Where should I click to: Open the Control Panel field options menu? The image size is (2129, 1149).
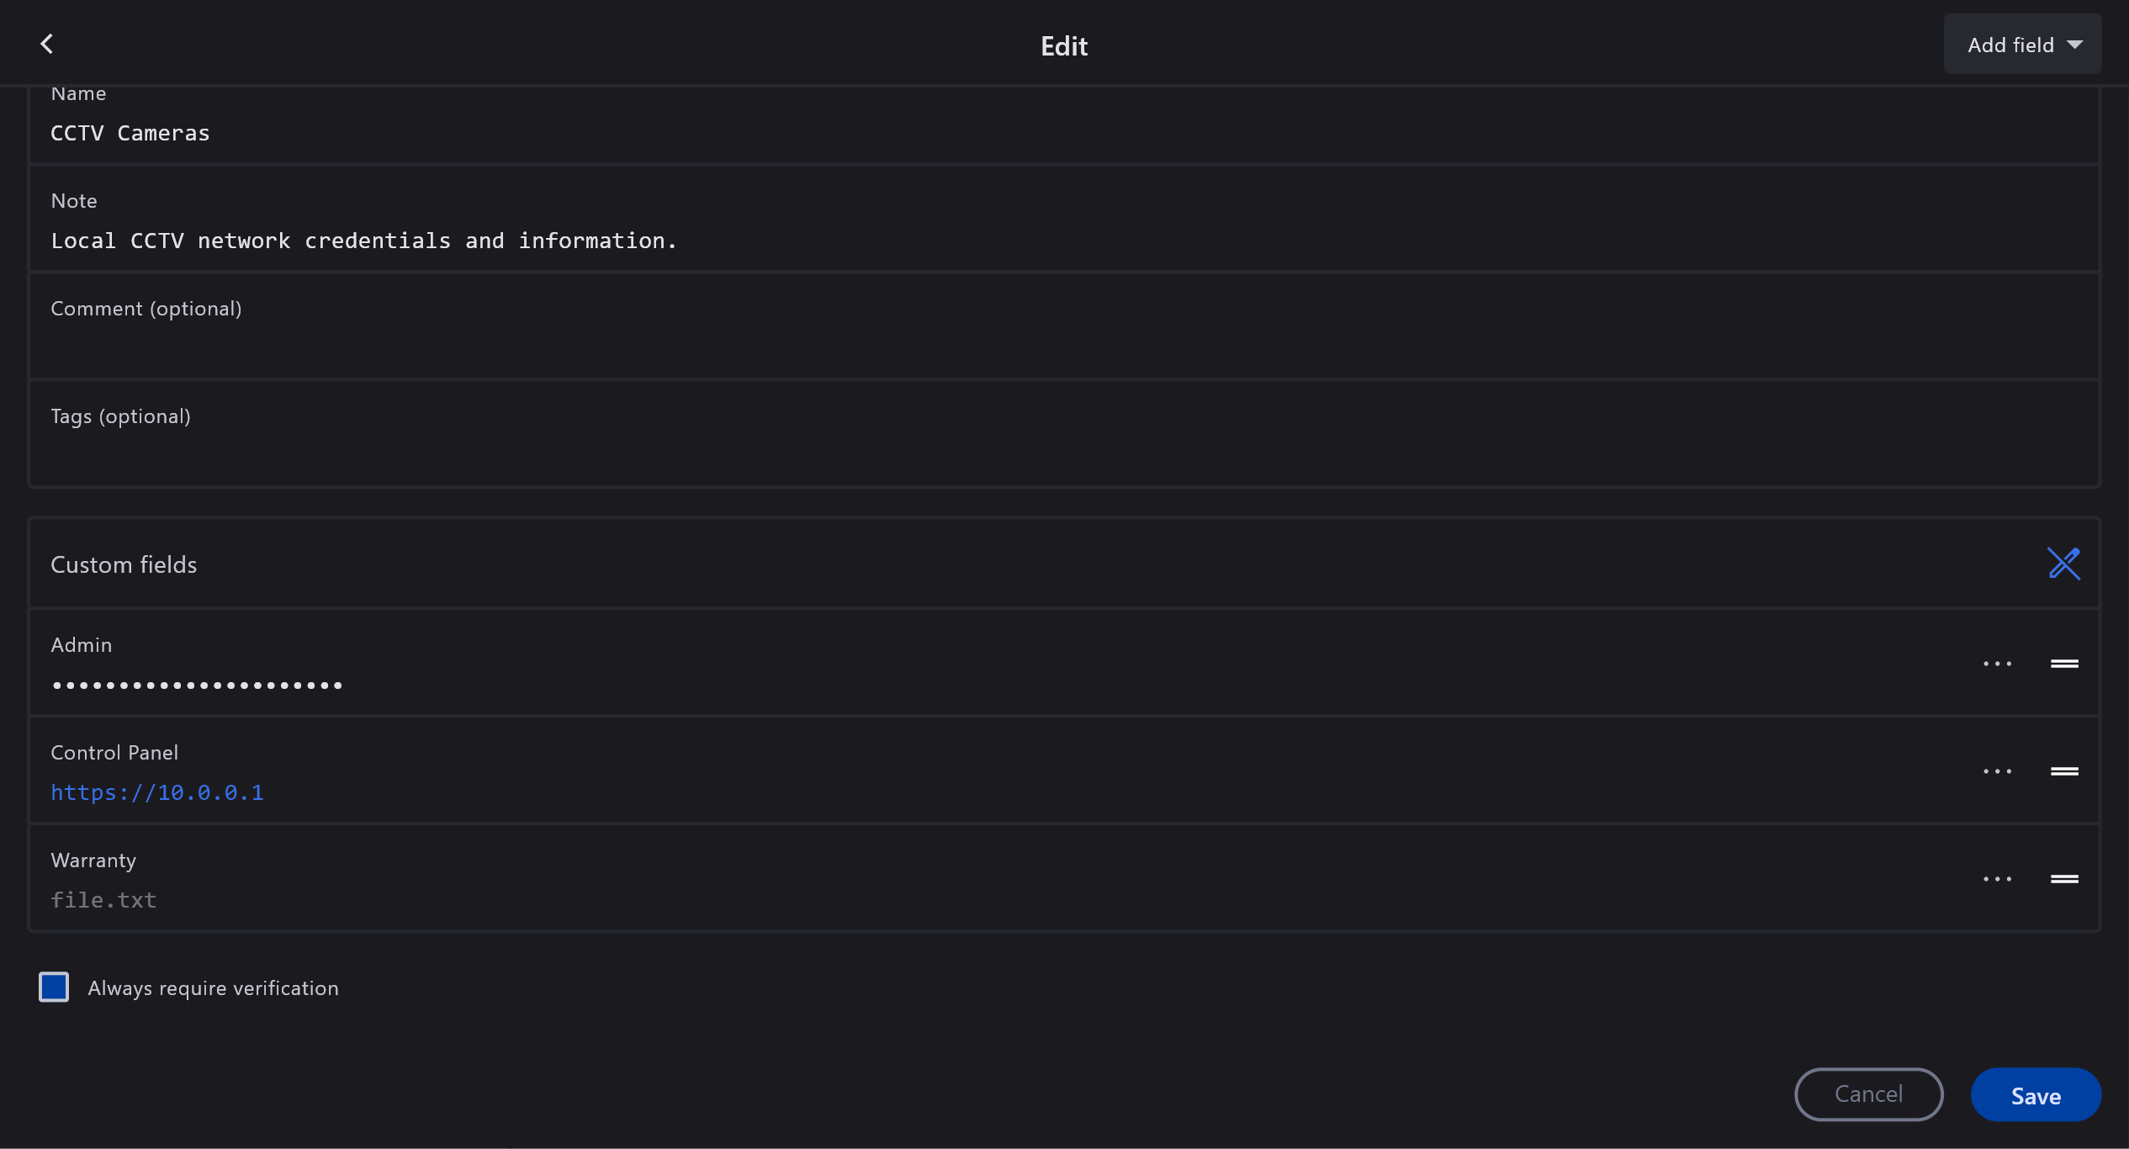[1997, 771]
